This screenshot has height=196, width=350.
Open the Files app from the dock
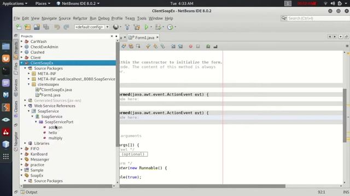6,46
